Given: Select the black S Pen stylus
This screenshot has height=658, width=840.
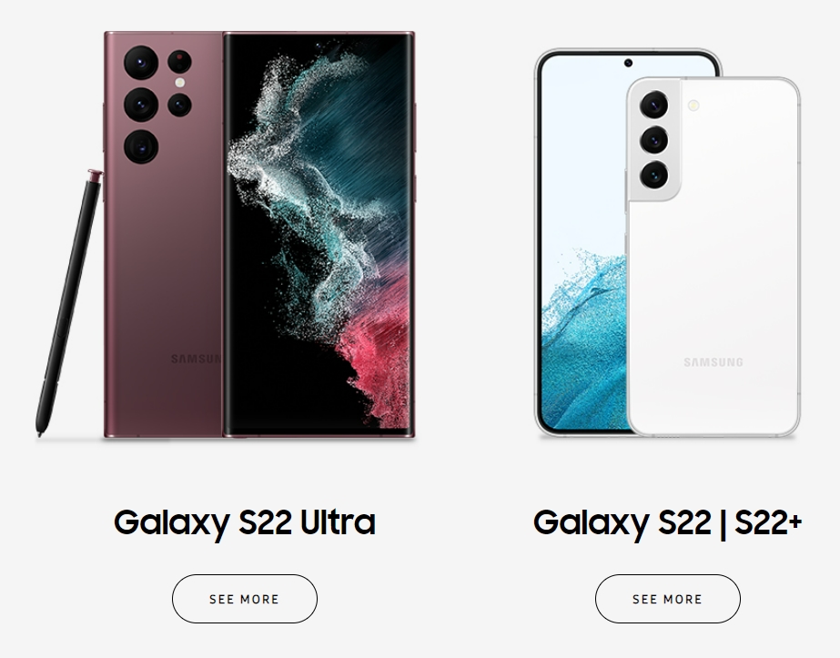Looking at the screenshot, I should click(68, 303).
